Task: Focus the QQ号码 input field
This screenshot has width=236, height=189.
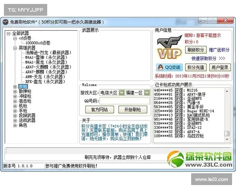Action: pyautogui.click(x=125, y=101)
